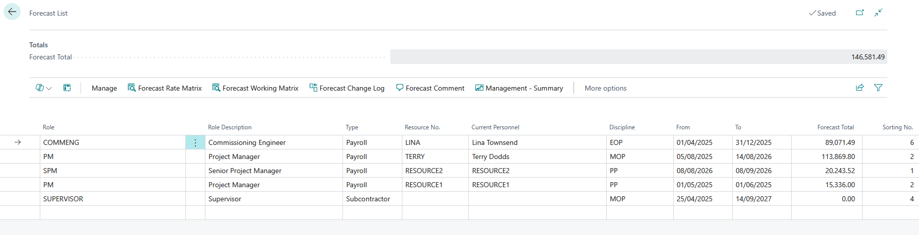Click the back arrow button
The image size is (919, 235).
tap(12, 12)
